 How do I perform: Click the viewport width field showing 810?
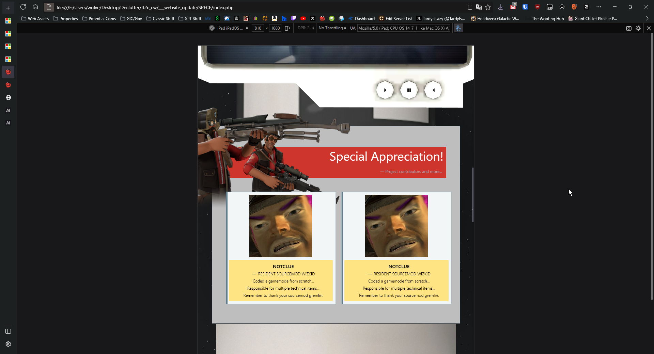pyautogui.click(x=258, y=28)
